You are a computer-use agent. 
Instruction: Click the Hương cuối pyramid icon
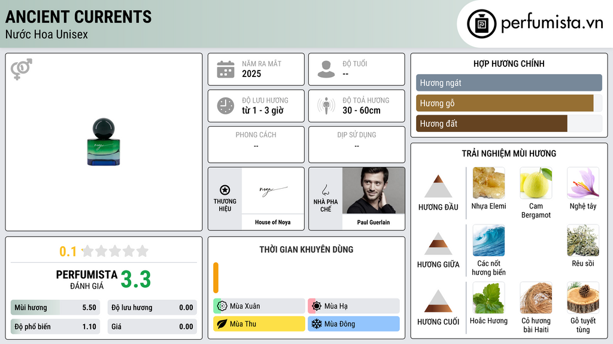tap(438, 301)
